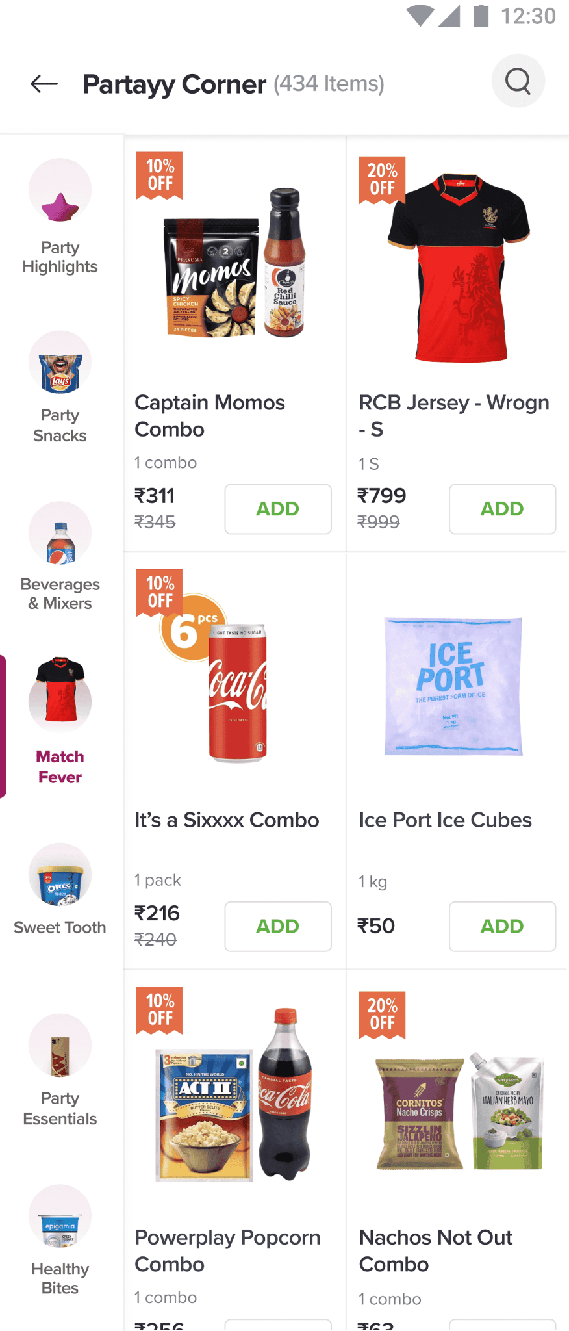Open the Ice Port ice bag image
Screen dimensions: 569x1331
pyautogui.click(x=453, y=686)
